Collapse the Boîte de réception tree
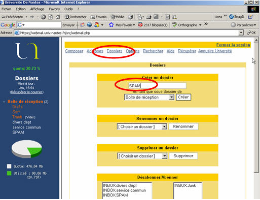 (x=4, y=102)
